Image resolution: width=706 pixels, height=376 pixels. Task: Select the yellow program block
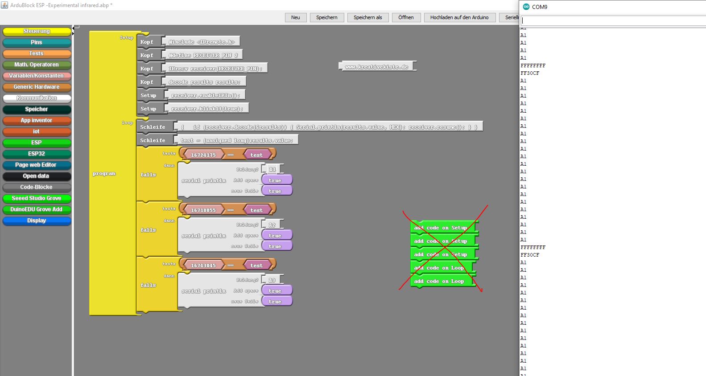(104, 174)
